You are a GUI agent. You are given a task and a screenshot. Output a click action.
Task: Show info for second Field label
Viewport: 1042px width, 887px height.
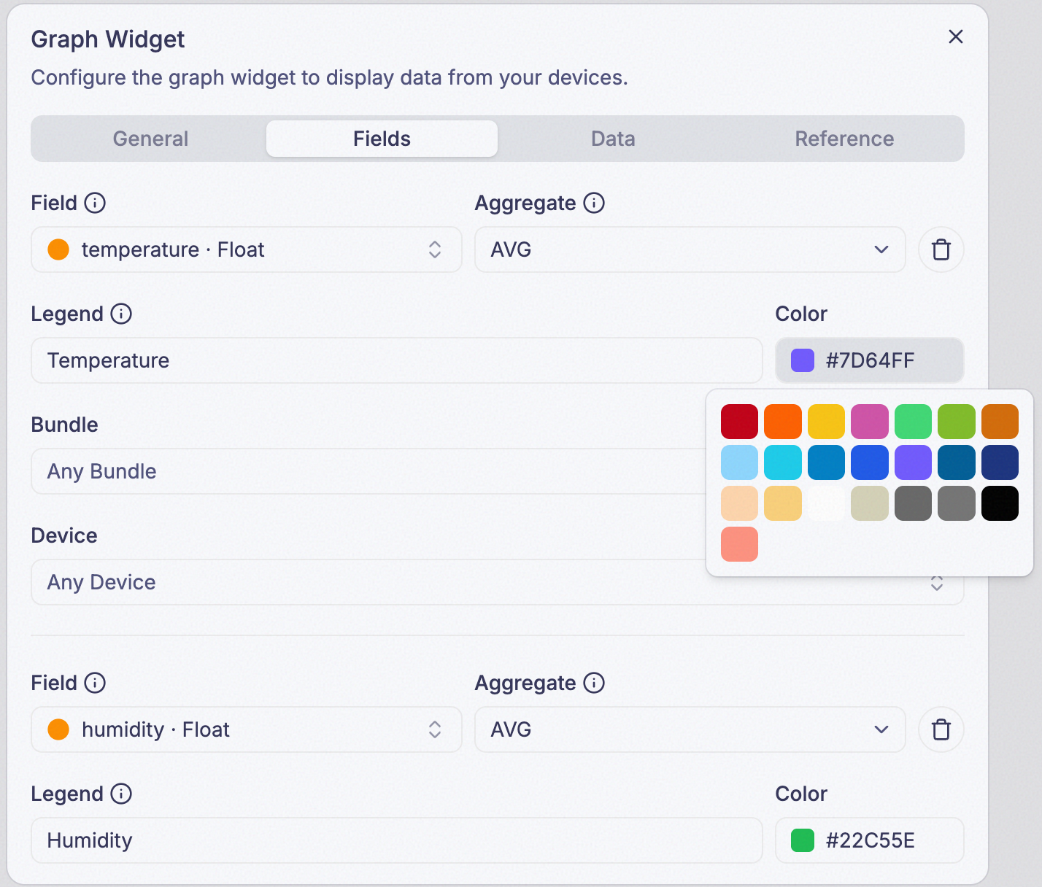point(95,683)
